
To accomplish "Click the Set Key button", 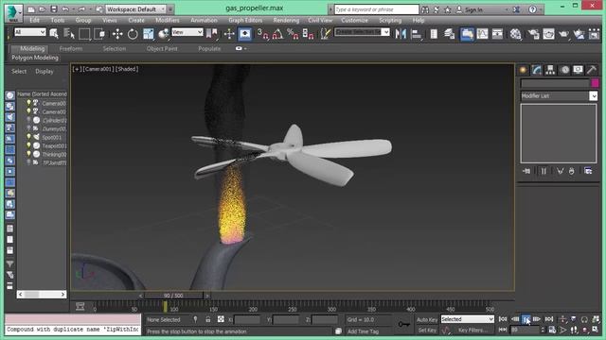I will 427,331.
